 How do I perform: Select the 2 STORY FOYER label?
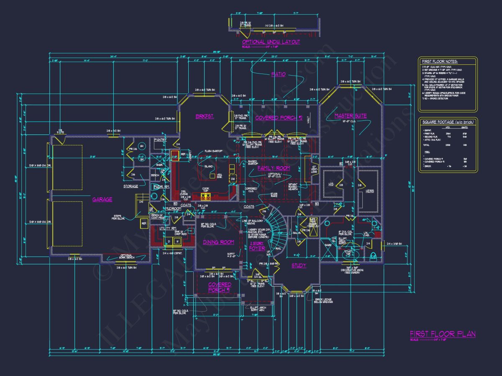tap(257, 246)
